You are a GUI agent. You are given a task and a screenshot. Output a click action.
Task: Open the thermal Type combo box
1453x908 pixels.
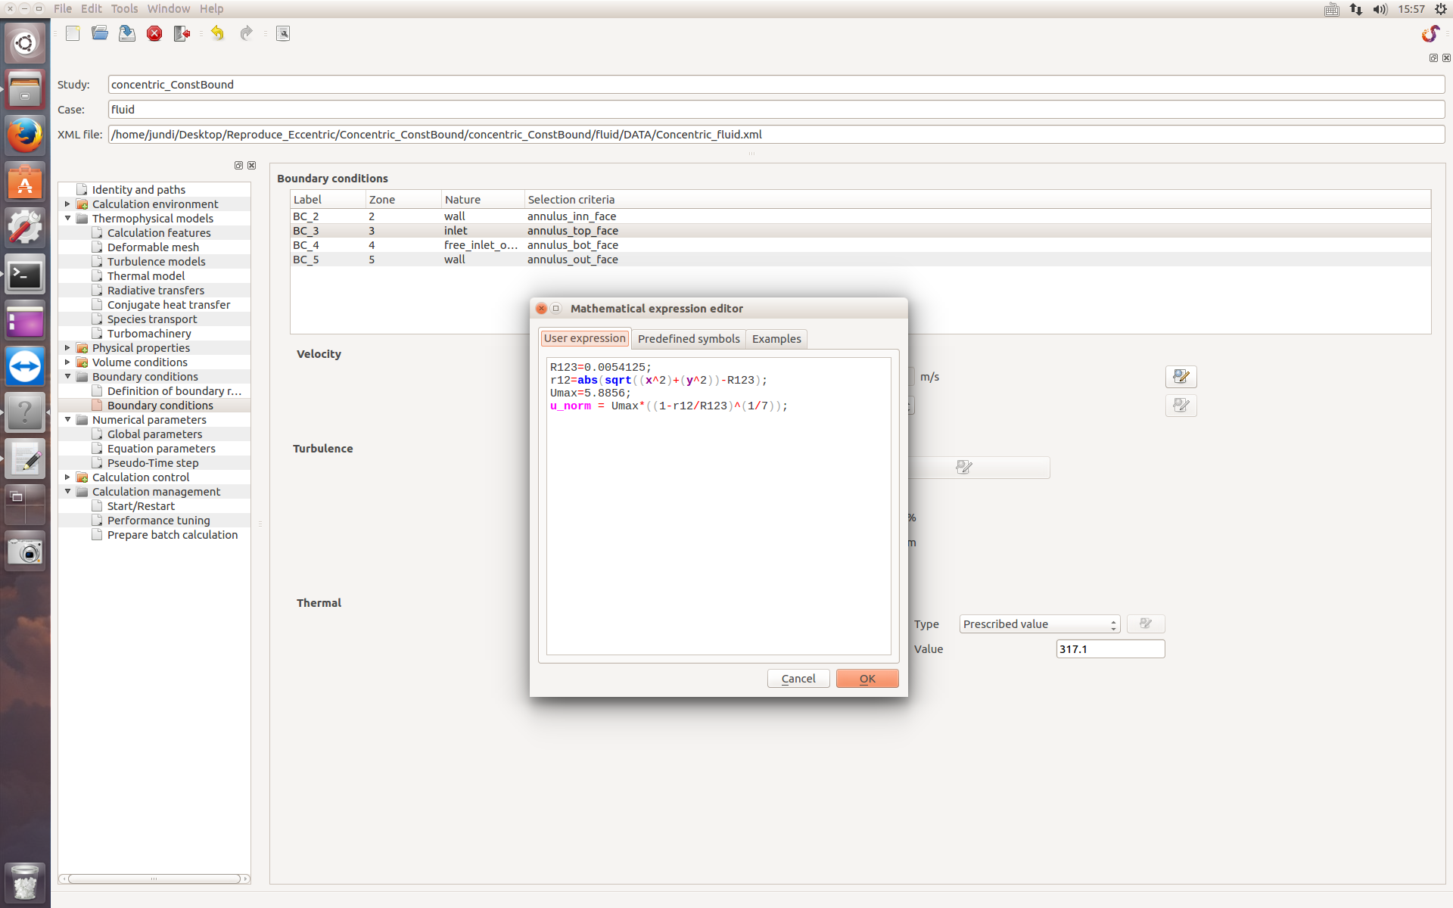pos(1039,624)
